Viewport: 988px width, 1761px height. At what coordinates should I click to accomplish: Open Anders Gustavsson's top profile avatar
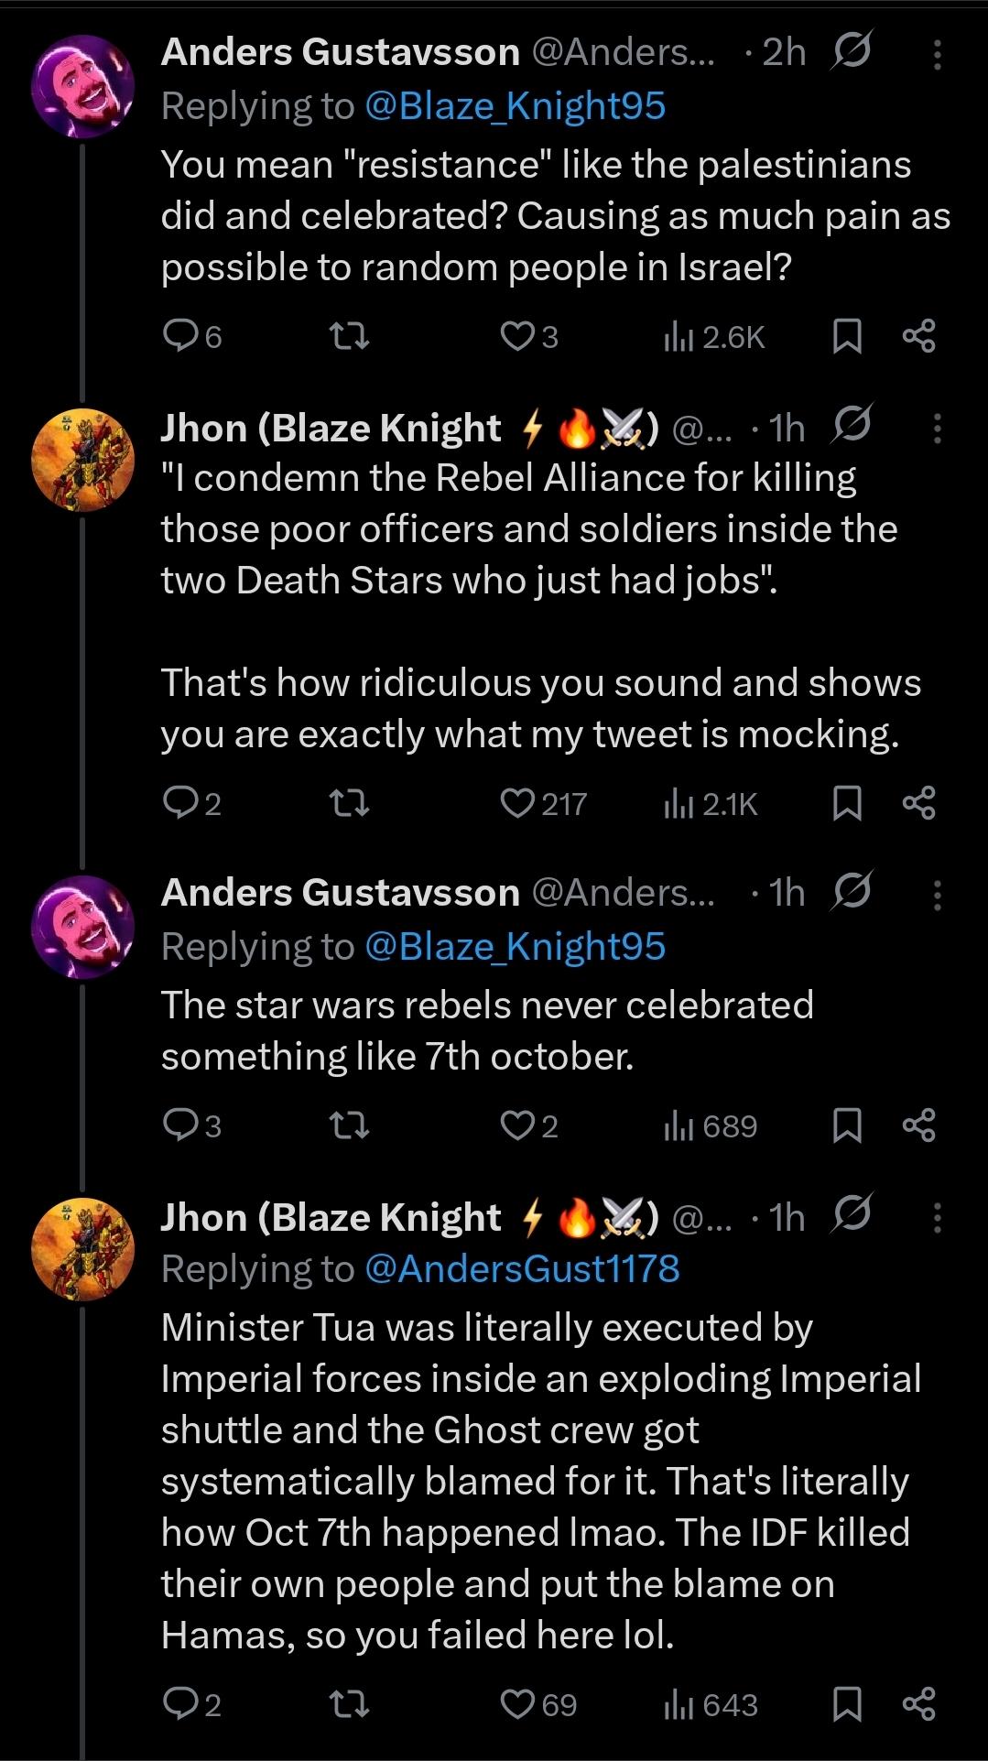click(82, 87)
